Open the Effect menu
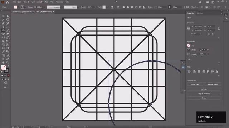 (46, 2)
